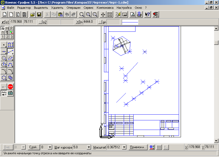Select the line segment tool

[10, 51]
